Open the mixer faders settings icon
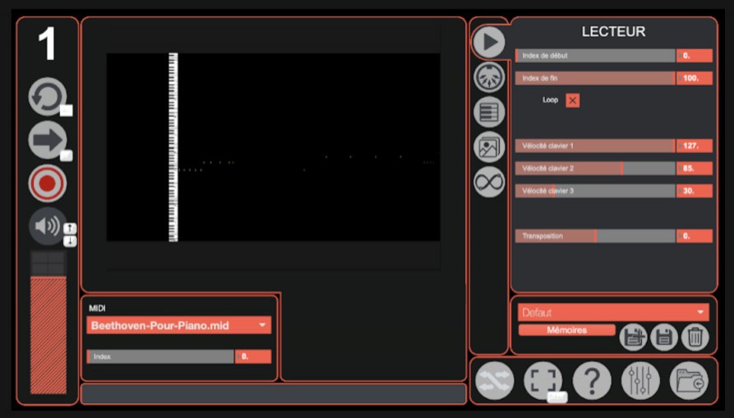 [640, 381]
